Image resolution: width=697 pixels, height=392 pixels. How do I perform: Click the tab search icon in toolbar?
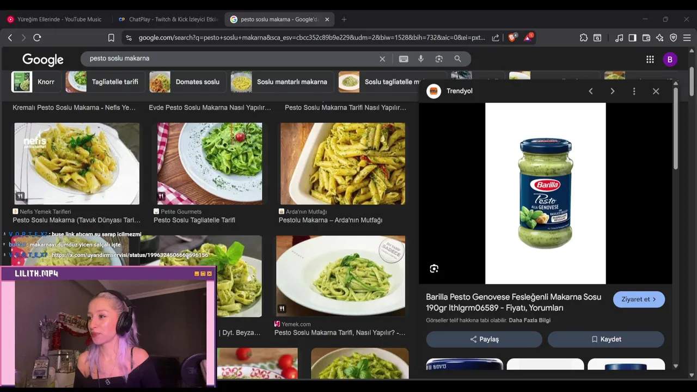597,38
